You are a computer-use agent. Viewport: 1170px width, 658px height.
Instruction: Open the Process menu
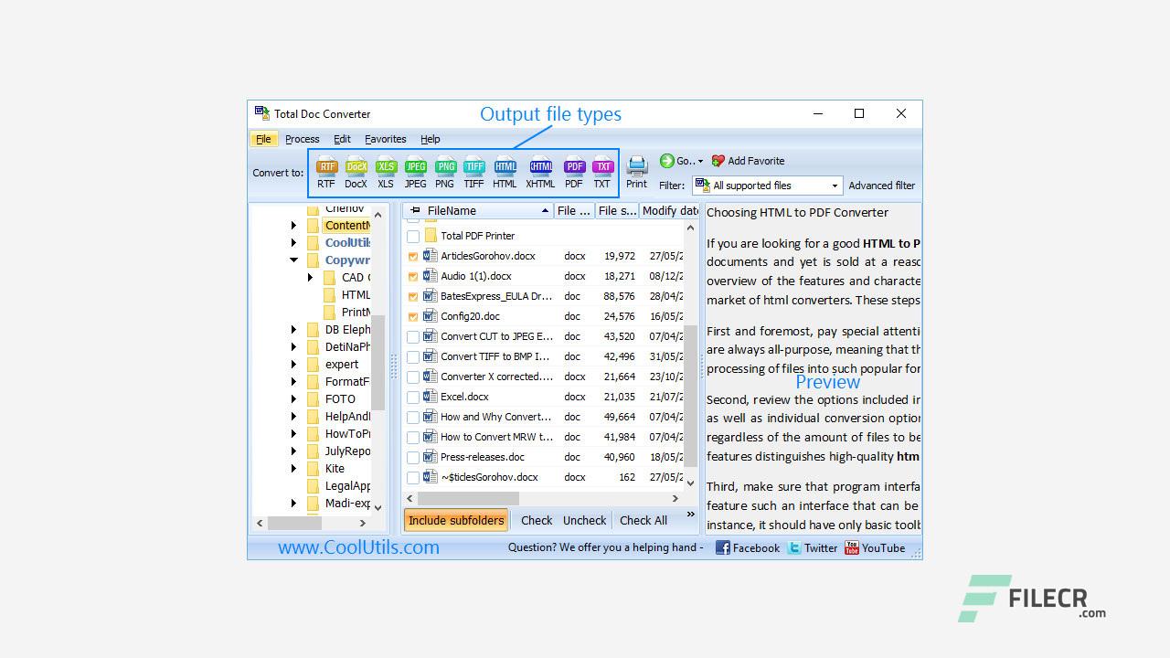coord(303,139)
